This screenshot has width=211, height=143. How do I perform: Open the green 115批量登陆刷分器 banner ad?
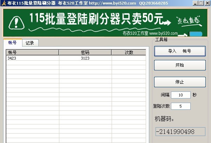click(x=105, y=23)
